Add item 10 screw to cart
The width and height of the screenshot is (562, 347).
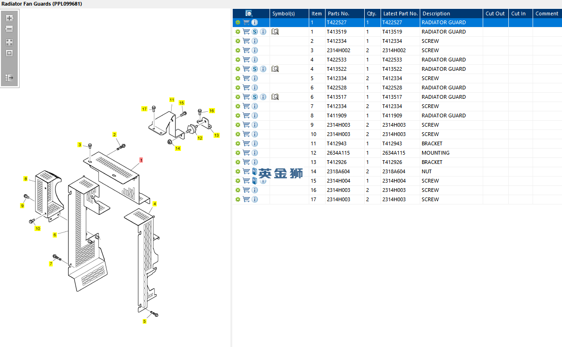coord(246,134)
